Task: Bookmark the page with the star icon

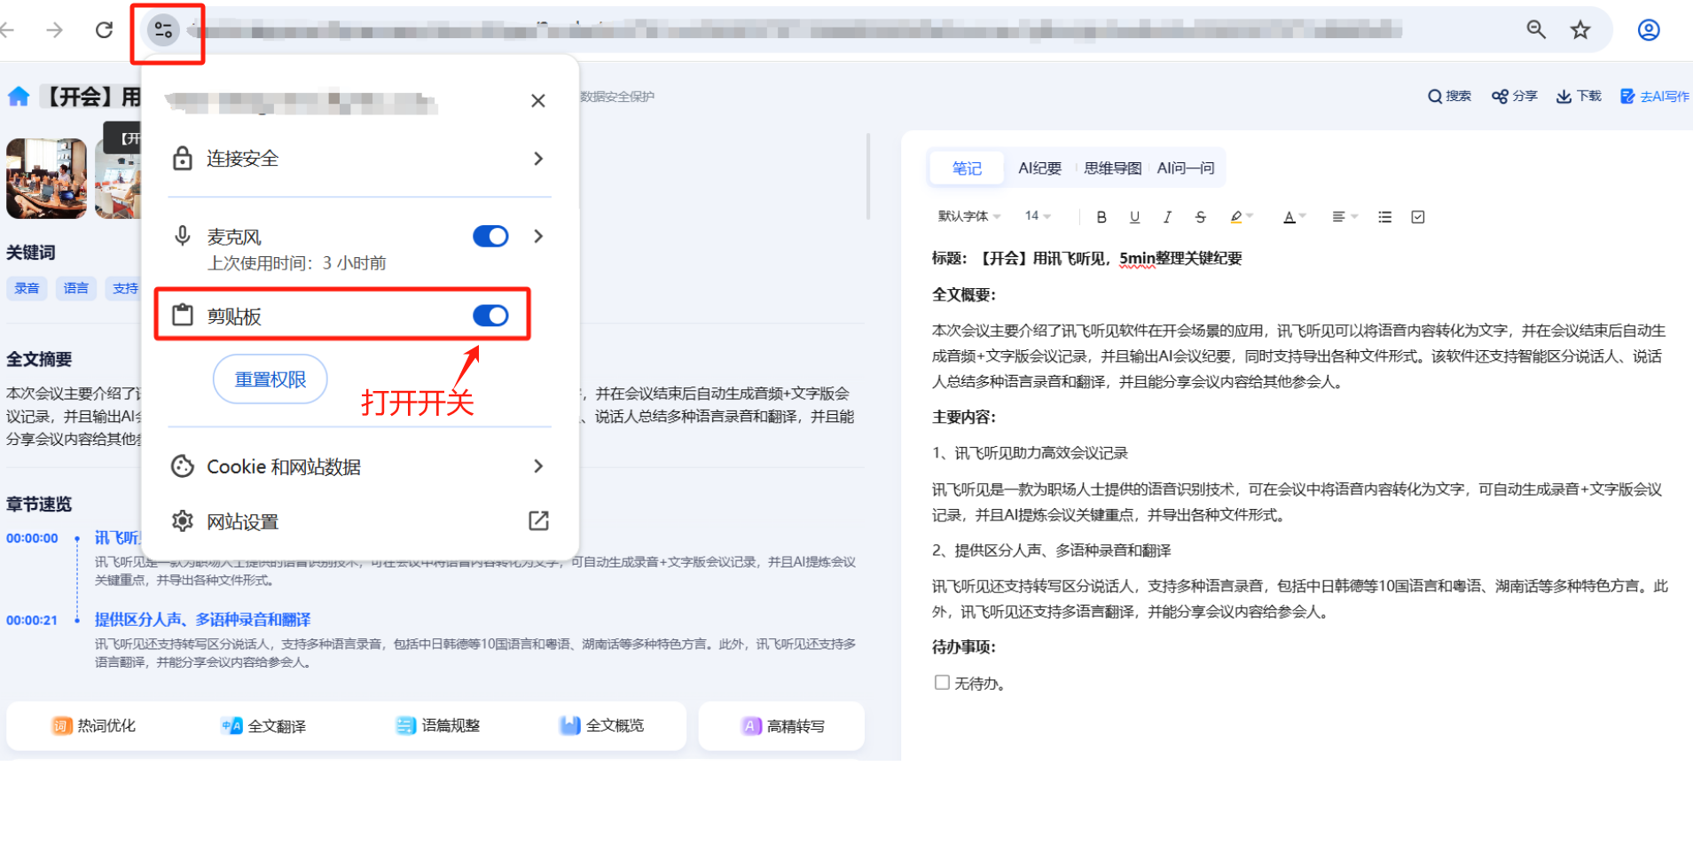Action: point(1580,30)
